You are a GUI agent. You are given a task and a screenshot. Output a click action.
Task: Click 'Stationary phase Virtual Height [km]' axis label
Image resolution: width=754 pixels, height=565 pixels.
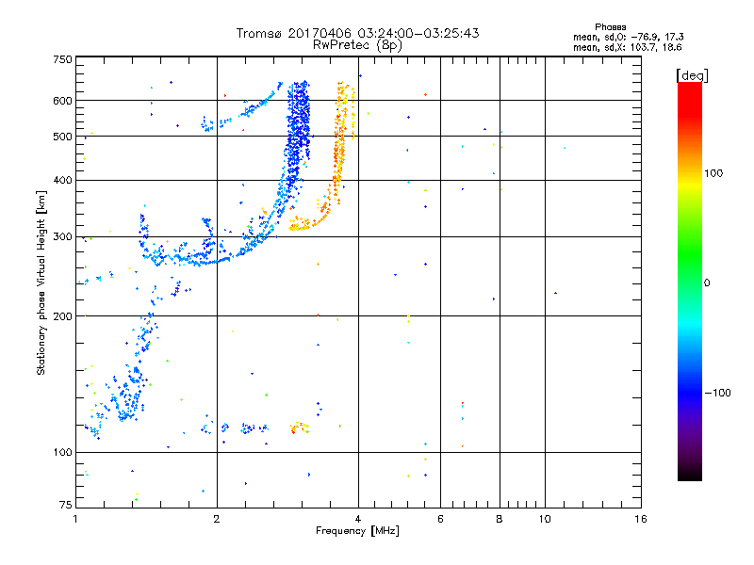(x=41, y=282)
